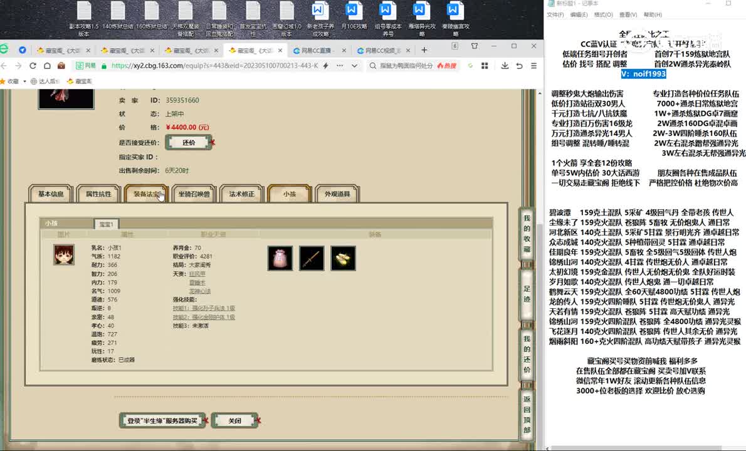Open the 装备法宝 tab
746x451 pixels.
coord(147,194)
